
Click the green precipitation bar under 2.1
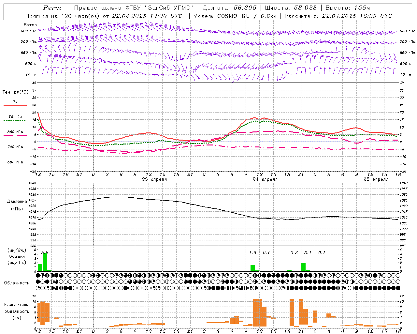click(303, 267)
